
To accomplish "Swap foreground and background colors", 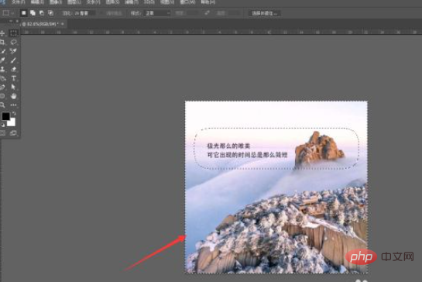I will point(14,113).
